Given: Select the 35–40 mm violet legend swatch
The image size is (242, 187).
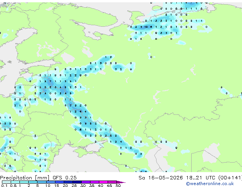Looking at the screenshot, I should coord(94,182).
